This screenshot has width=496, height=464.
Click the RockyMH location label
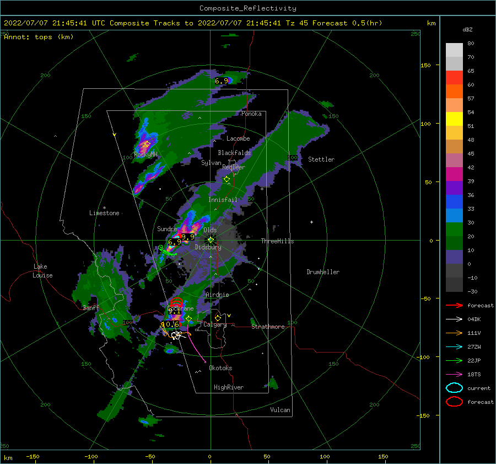[145, 154]
